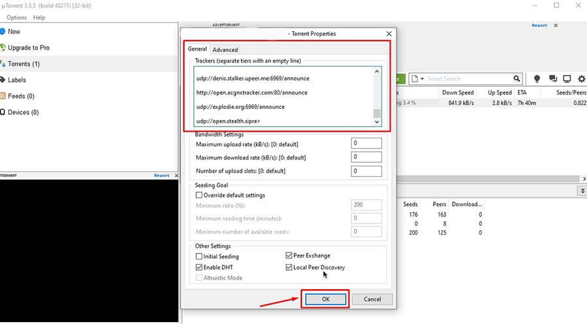Click the lightbulb icon in toolbar

coord(537,79)
